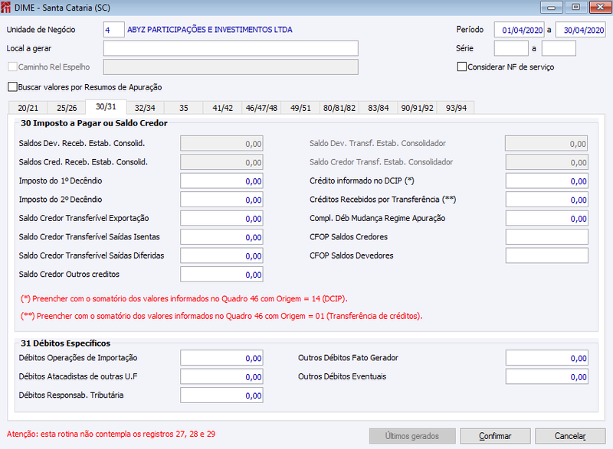Edit the Período start date 01/04/2020
The width and height of the screenshot is (613, 449).
[520, 30]
